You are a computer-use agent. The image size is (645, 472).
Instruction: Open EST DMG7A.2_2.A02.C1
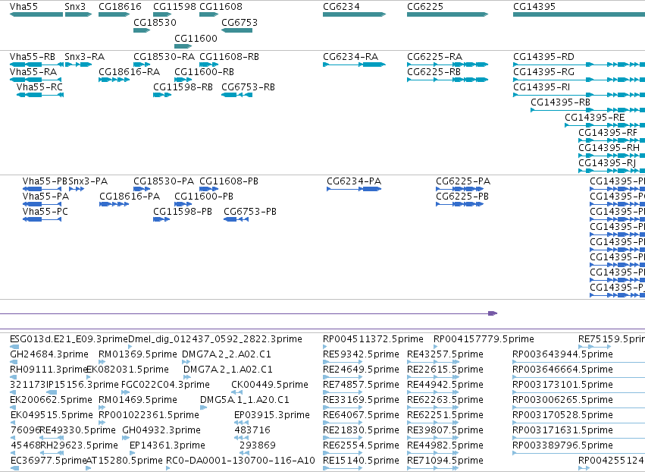pyautogui.click(x=186, y=362)
